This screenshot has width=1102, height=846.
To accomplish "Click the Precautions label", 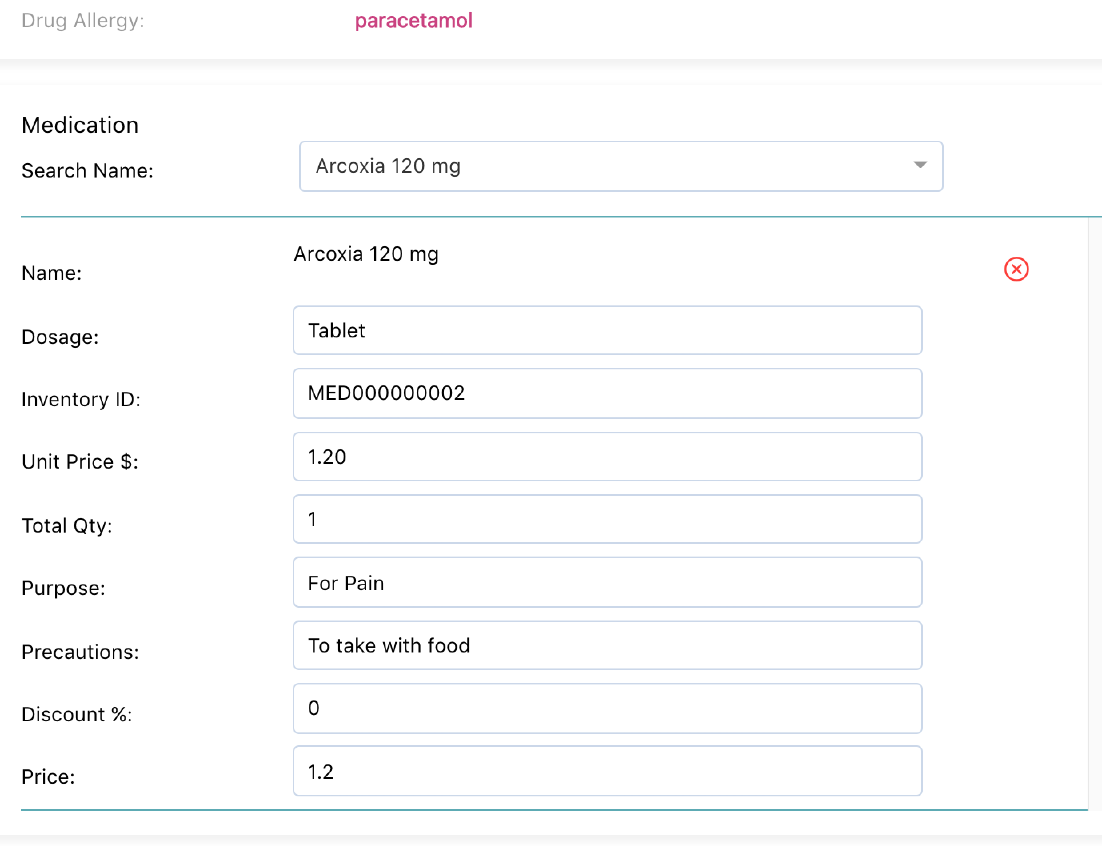I will coord(80,652).
